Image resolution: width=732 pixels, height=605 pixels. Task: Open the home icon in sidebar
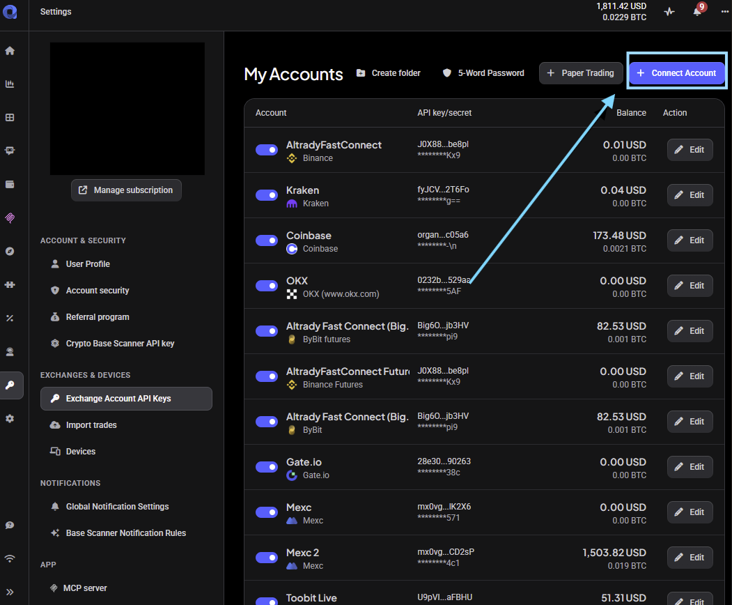click(10, 50)
